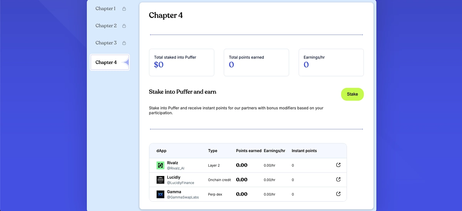Screen dimensions: 462x211
Task: Go to Chapter 3 in sidebar
Action: point(106,43)
